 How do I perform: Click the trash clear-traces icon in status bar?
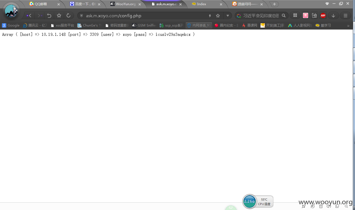point(321,206)
